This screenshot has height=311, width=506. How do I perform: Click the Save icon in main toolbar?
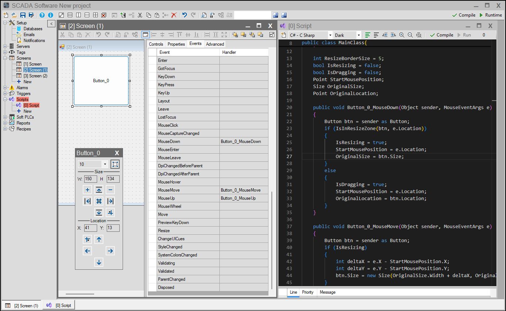point(23,15)
